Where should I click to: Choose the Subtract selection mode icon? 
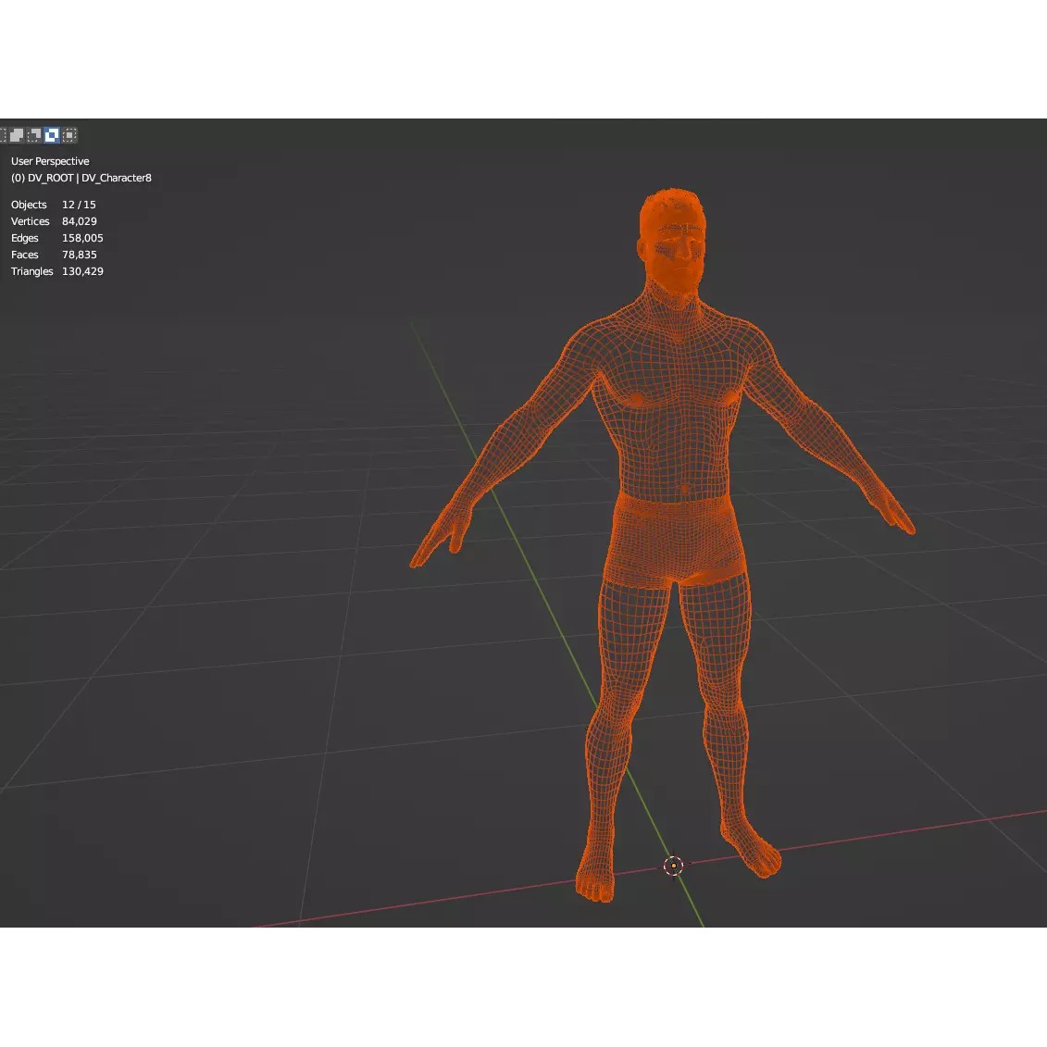coord(34,135)
